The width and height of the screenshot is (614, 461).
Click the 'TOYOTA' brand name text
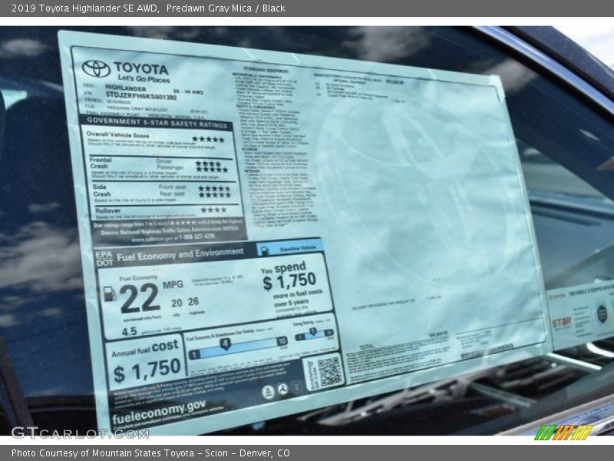pos(141,68)
